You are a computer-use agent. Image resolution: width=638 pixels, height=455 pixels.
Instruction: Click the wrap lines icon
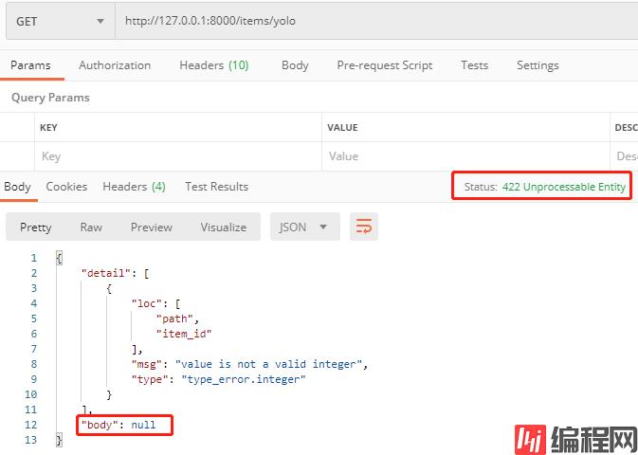point(362,227)
